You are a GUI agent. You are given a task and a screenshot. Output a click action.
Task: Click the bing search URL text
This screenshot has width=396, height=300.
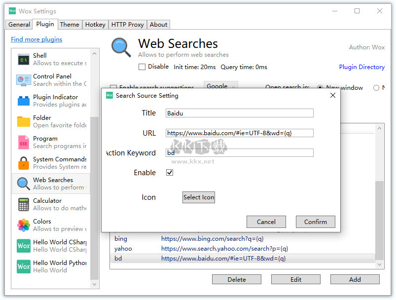pyautogui.click(x=213, y=239)
